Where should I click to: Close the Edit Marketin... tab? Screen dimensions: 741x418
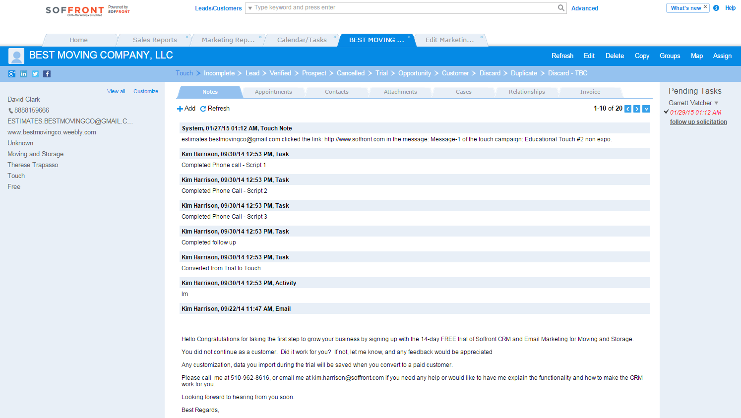pos(482,37)
